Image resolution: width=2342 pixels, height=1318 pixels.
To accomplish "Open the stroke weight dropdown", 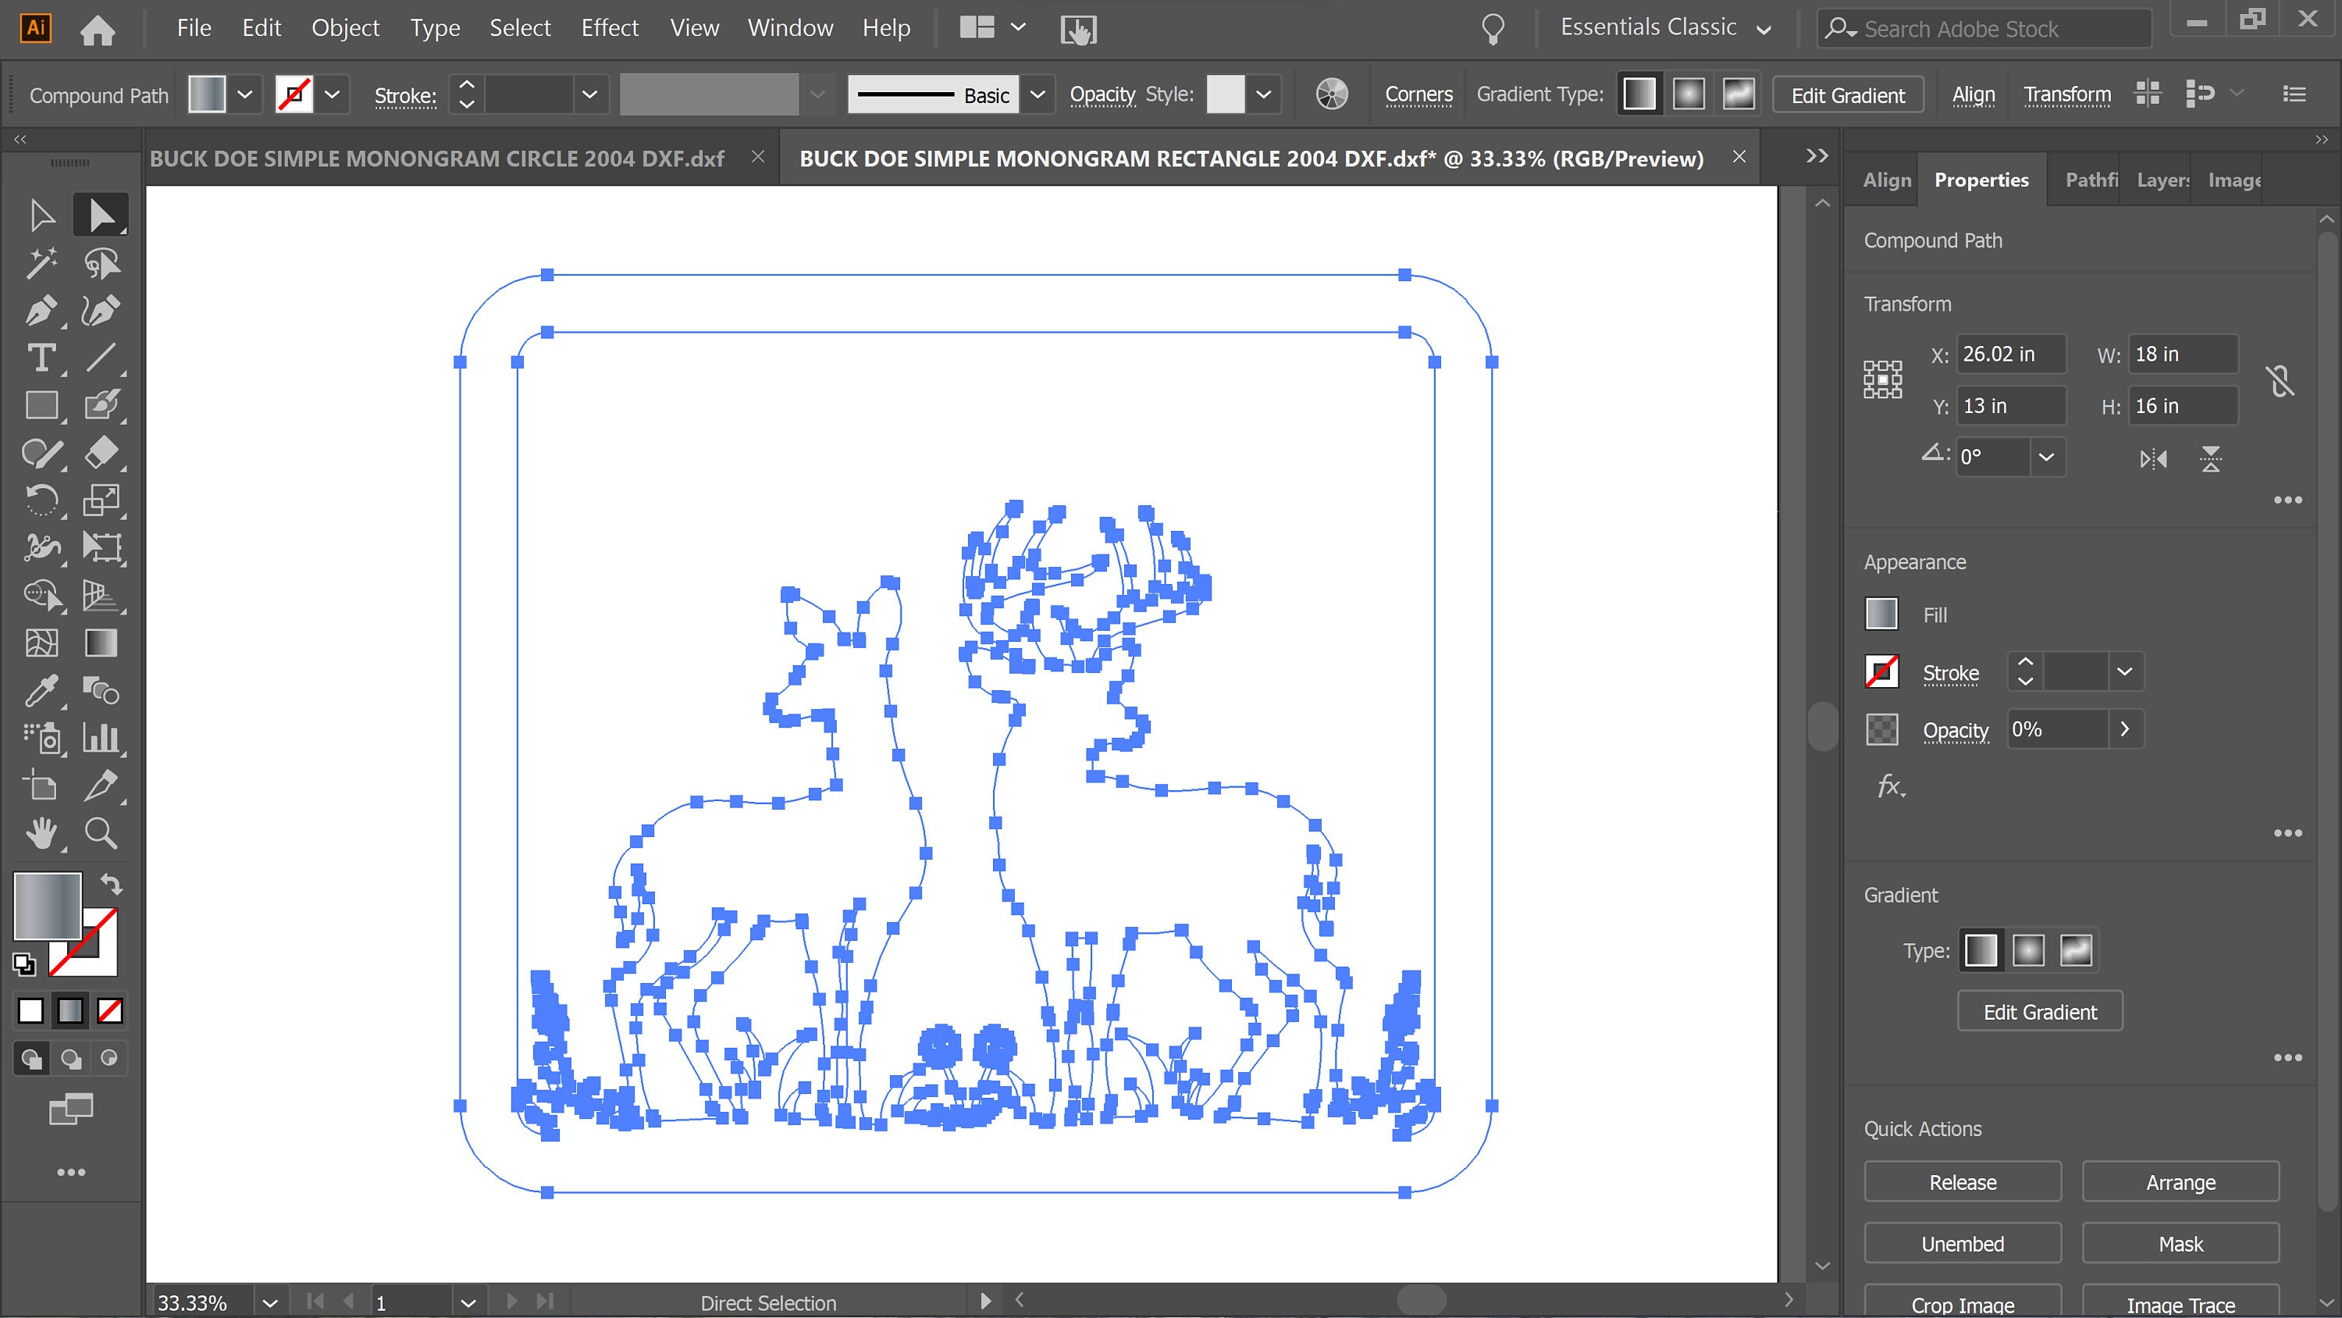I will (x=590, y=94).
